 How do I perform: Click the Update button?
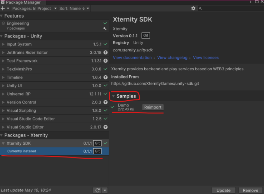click(223, 190)
